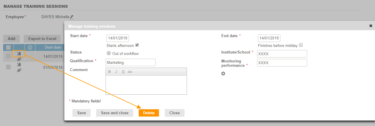Open the attachment paperclip for 14/01/2019 session
This screenshot has height=126, width=375.
(19, 59)
